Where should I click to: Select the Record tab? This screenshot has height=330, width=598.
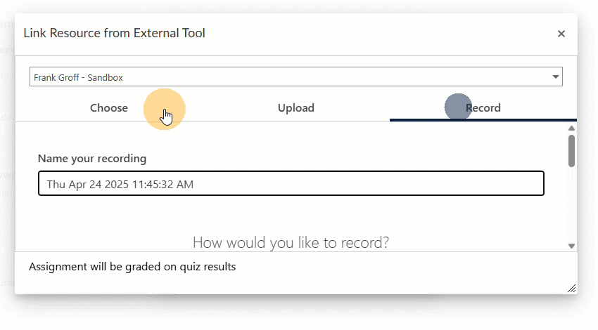tap(483, 108)
